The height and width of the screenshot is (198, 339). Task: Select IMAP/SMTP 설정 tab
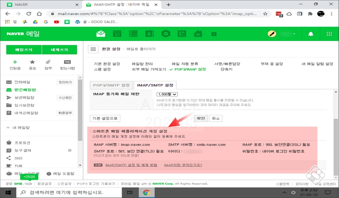[155, 85]
